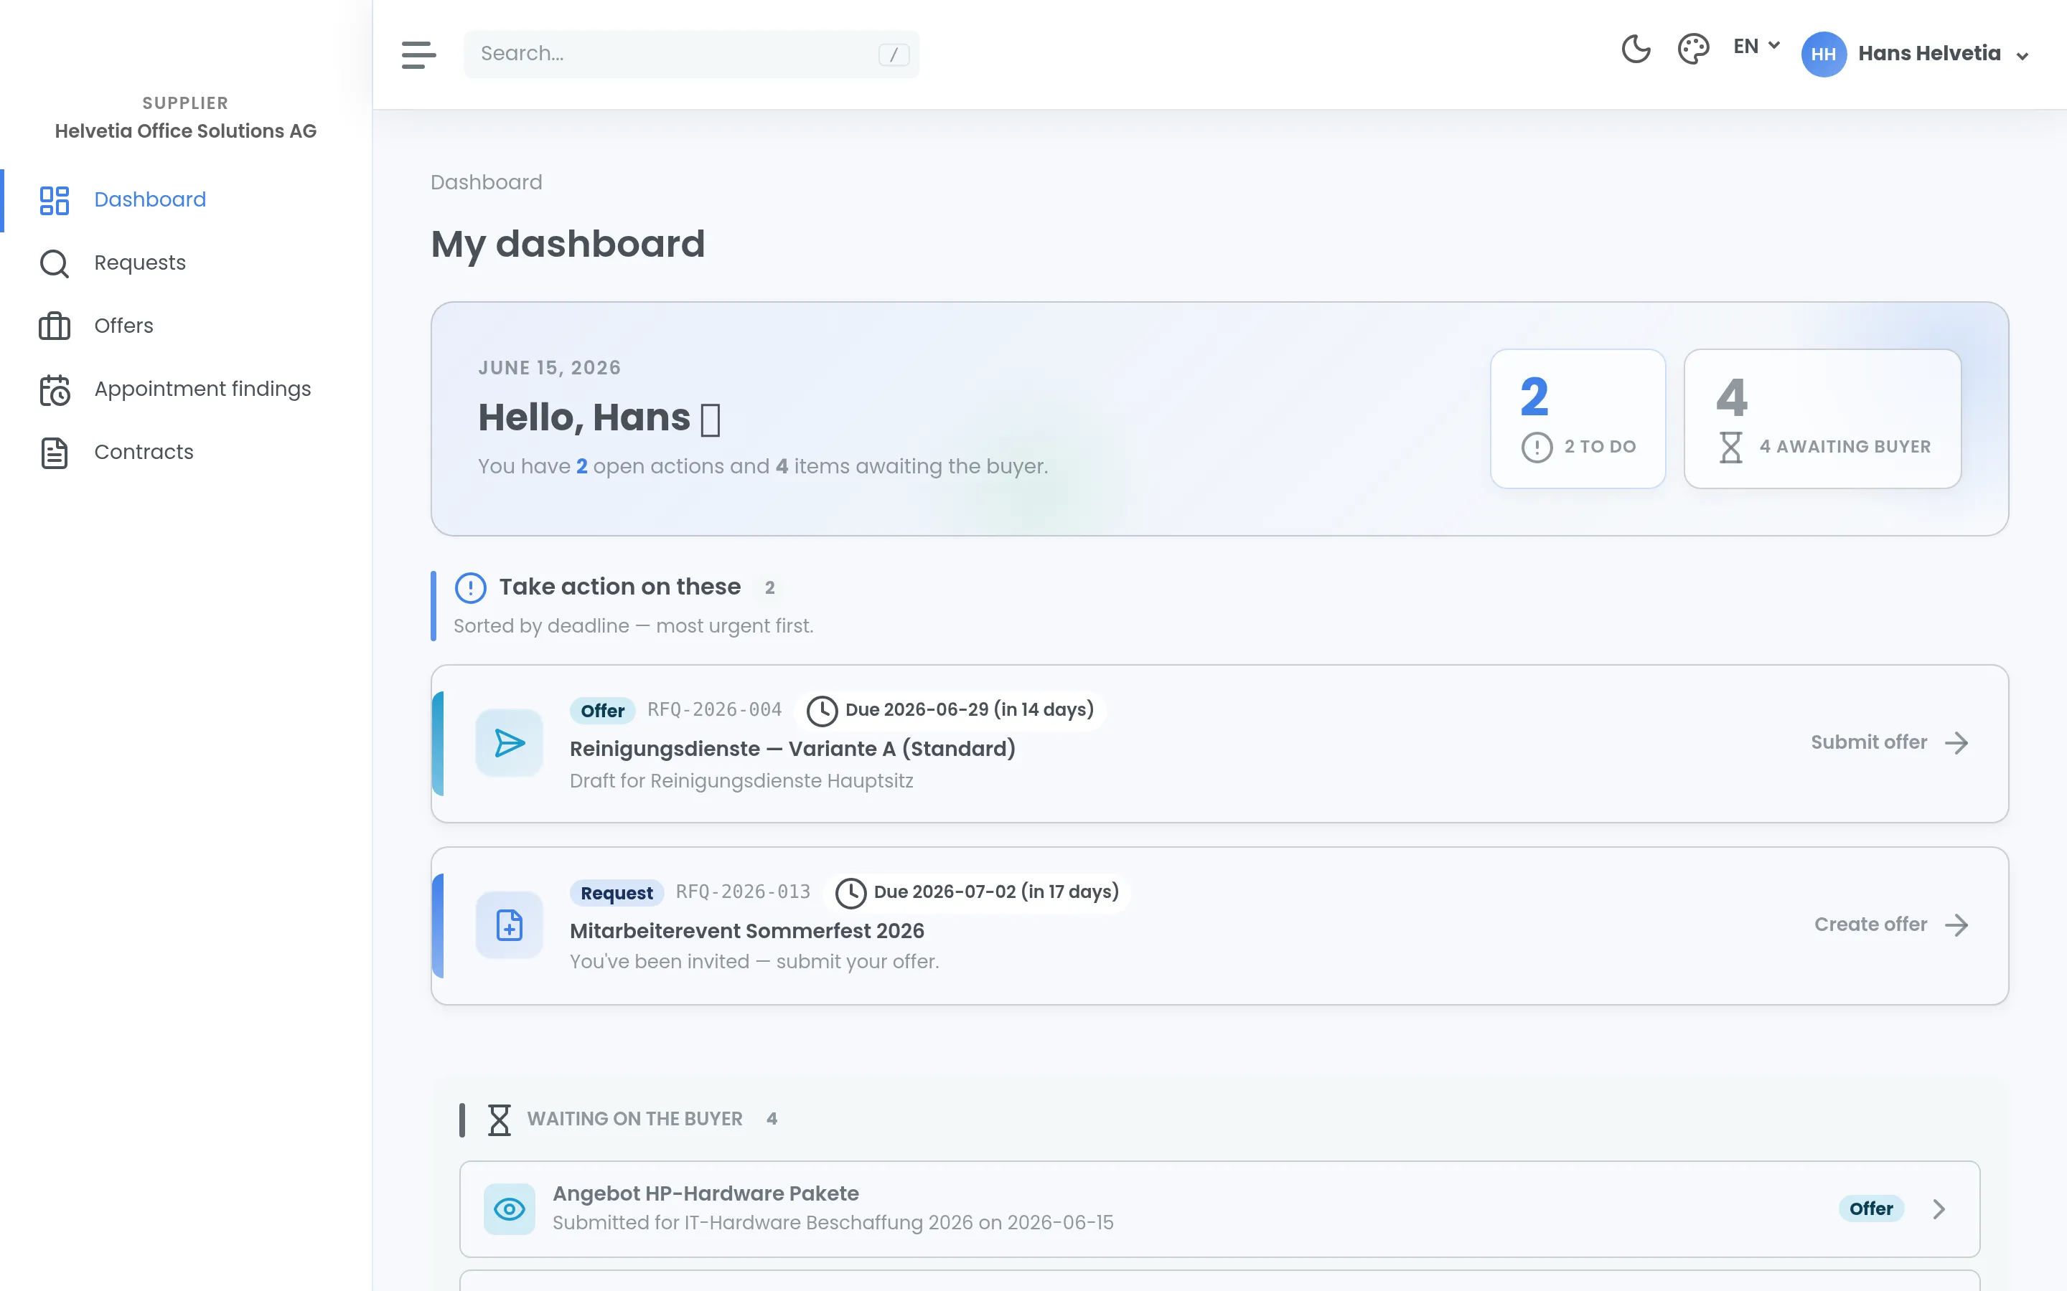Click the clock icon by Due 2026-06-29
Viewport: 2067px width, 1291px height.
click(x=822, y=710)
